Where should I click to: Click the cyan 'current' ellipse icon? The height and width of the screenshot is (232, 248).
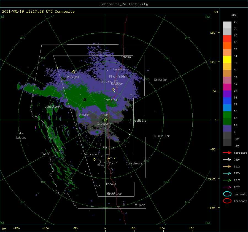[x=227, y=194]
